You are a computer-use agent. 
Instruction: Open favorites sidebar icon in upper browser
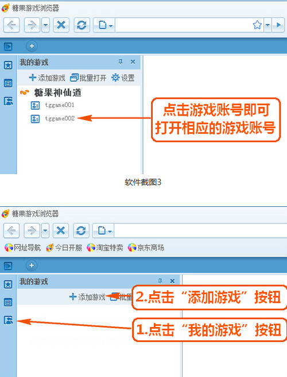[x=8, y=65]
